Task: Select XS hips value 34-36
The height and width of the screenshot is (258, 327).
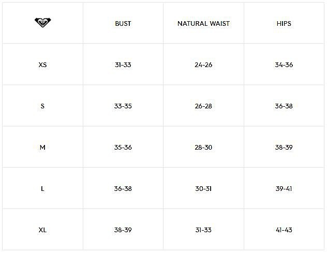Action: tap(284, 65)
